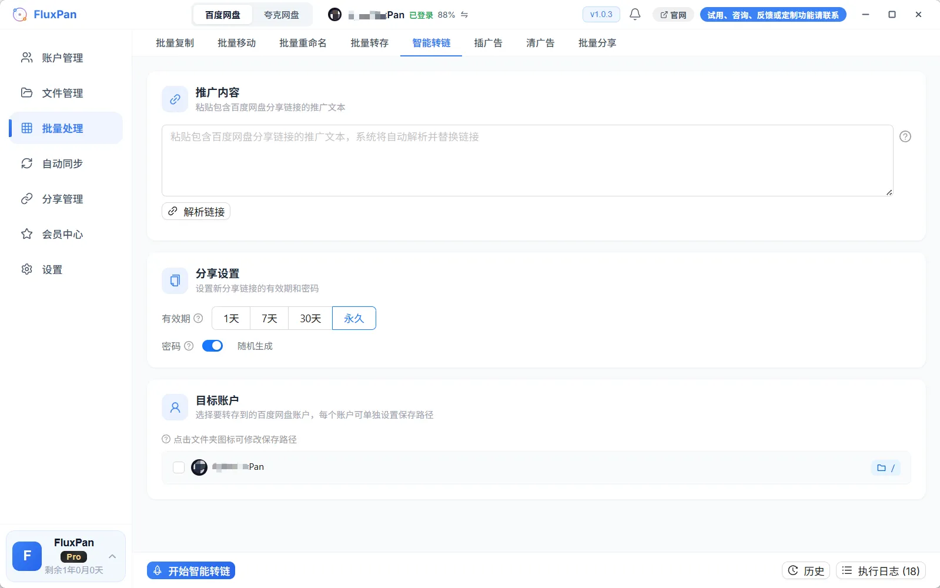Click the textarea resize handle corner
This screenshot has width=940, height=588.
coord(889,192)
